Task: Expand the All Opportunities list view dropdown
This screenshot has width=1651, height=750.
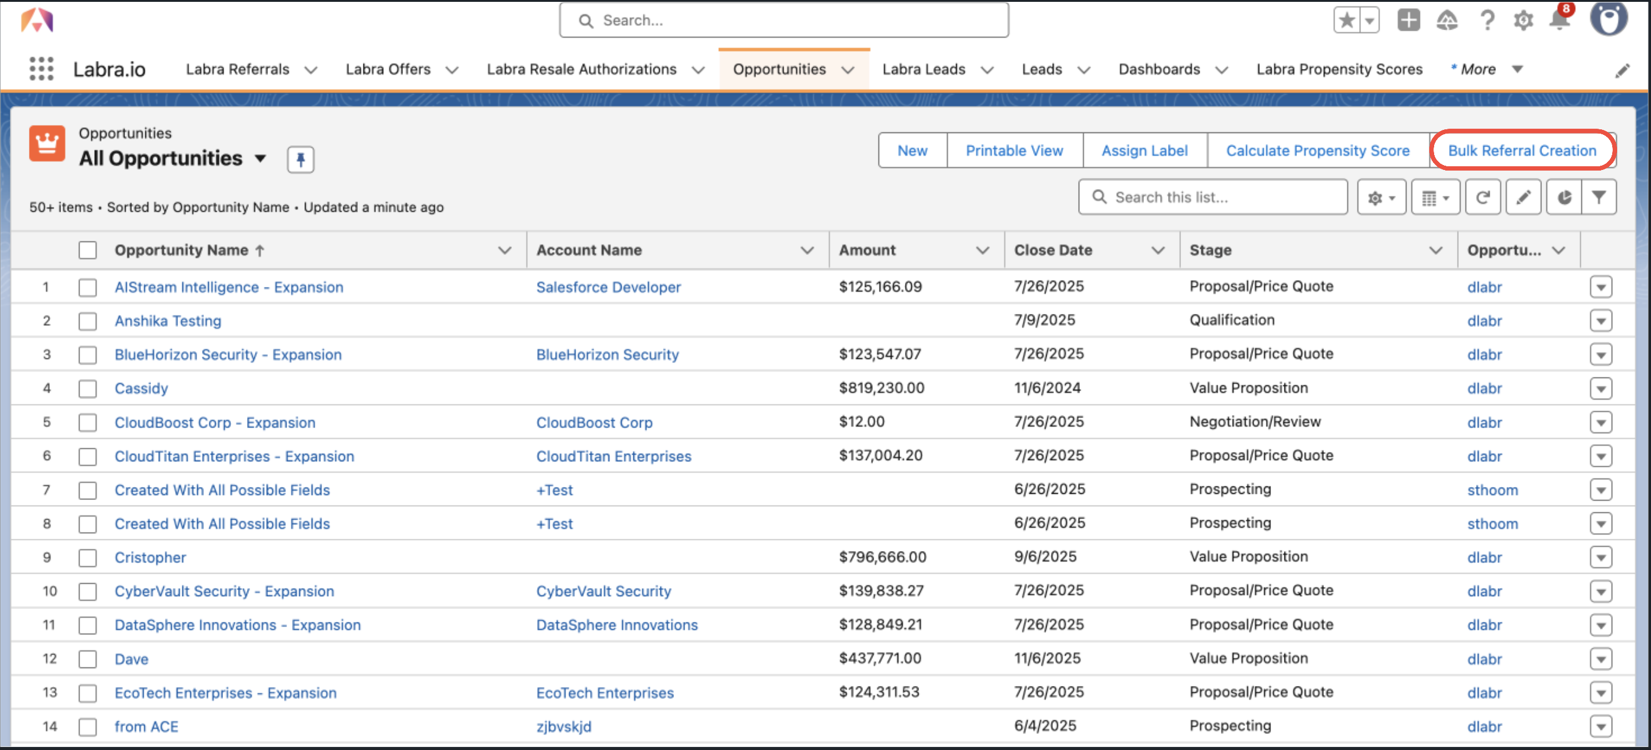Action: [260, 158]
